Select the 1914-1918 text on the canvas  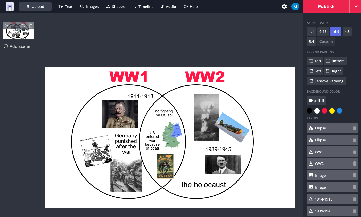[141, 96]
